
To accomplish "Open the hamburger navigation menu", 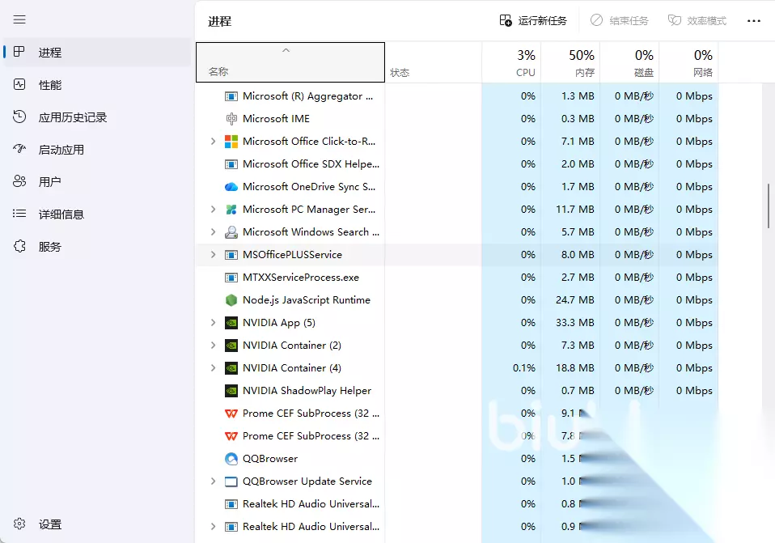I will pyautogui.click(x=19, y=19).
